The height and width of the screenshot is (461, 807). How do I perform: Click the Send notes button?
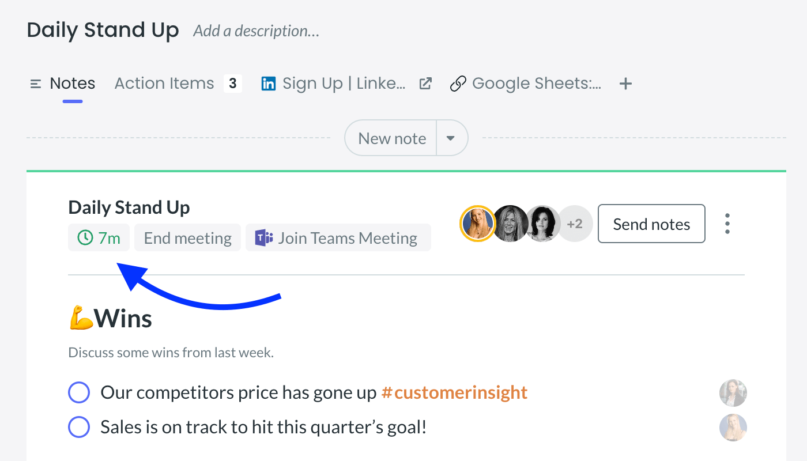click(x=651, y=224)
